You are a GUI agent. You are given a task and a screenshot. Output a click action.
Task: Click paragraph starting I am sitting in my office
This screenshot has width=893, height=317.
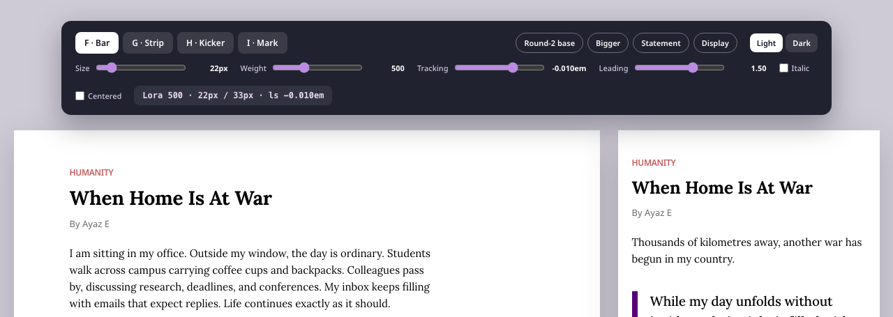250,278
